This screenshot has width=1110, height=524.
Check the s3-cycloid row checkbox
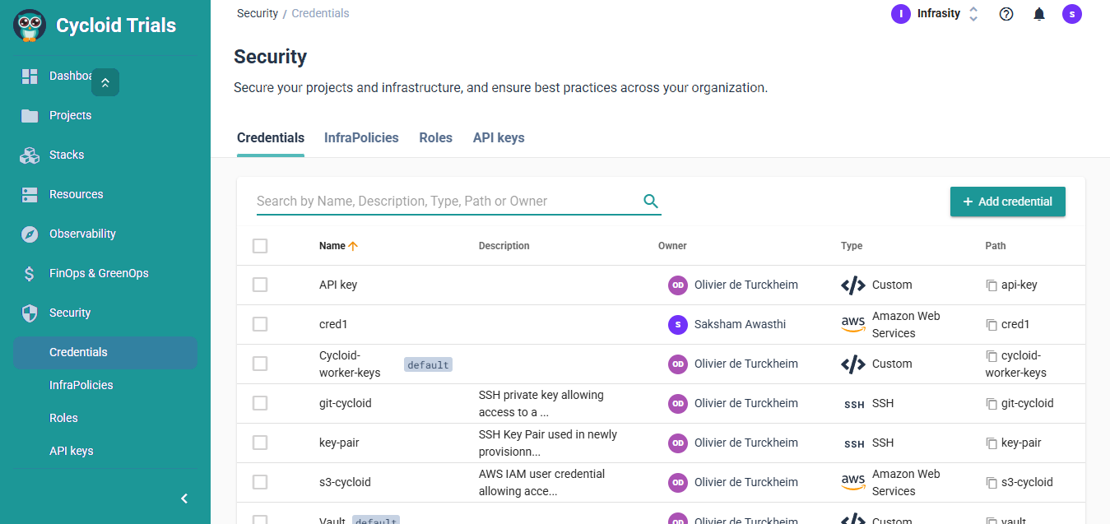pyautogui.click(x=260, y=482)
